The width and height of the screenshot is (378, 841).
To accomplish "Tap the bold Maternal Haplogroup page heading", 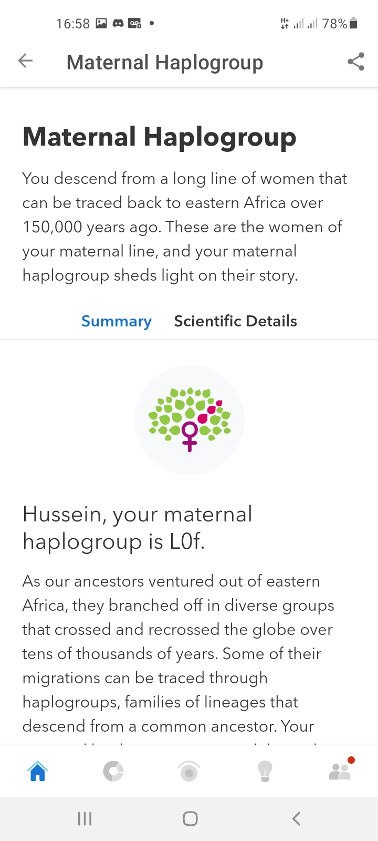I will 160,137.
